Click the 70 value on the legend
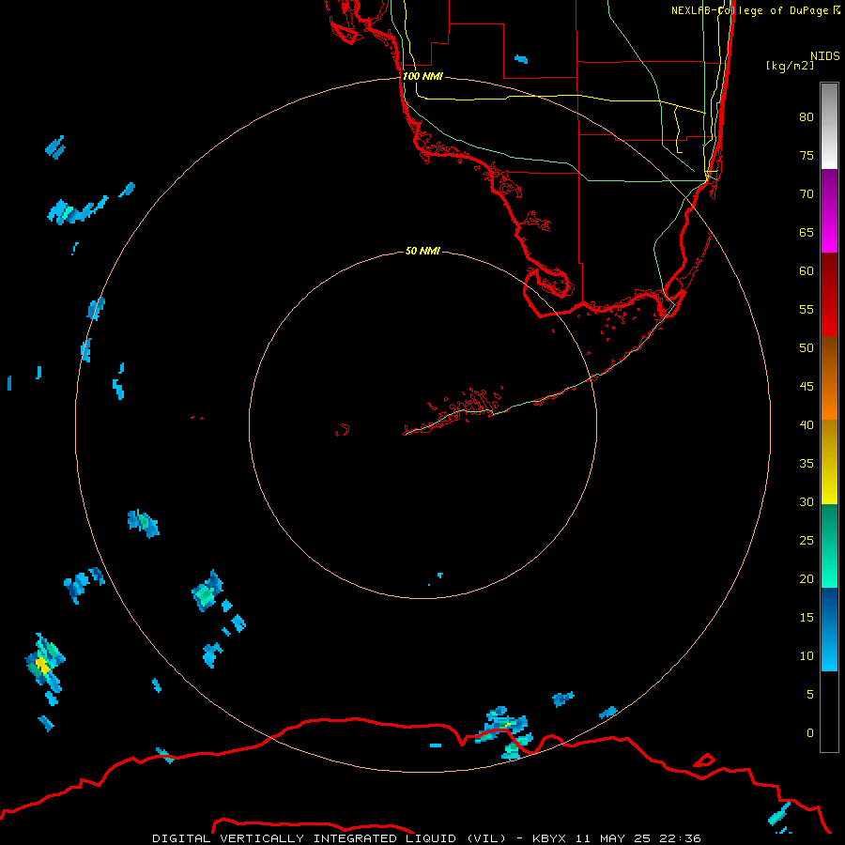845x845 pixels. [807, 194]
